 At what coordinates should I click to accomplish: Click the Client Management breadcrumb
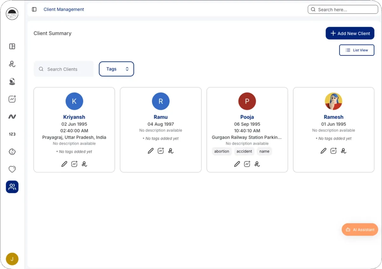tap(64, 10)
